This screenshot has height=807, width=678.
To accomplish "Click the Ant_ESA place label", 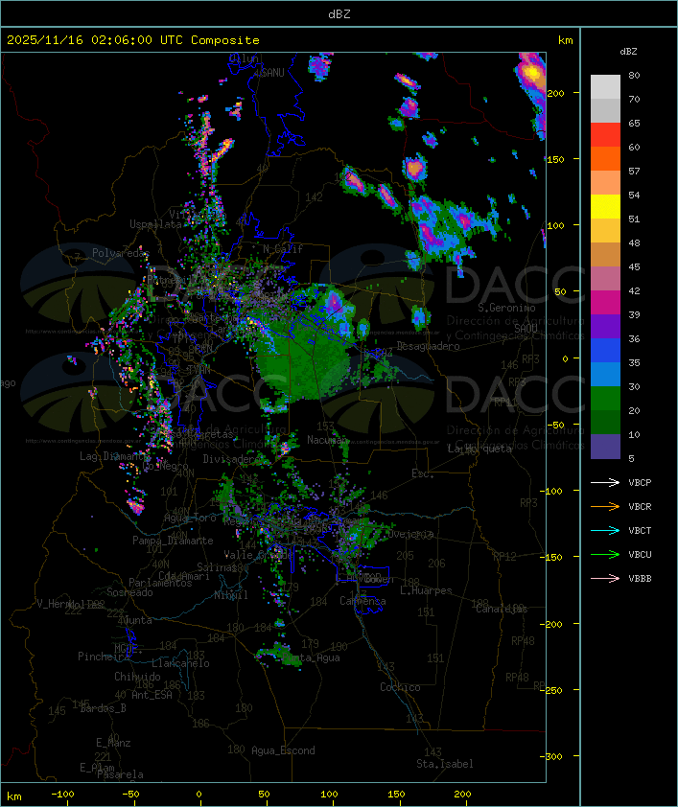I will pos(152,695).
